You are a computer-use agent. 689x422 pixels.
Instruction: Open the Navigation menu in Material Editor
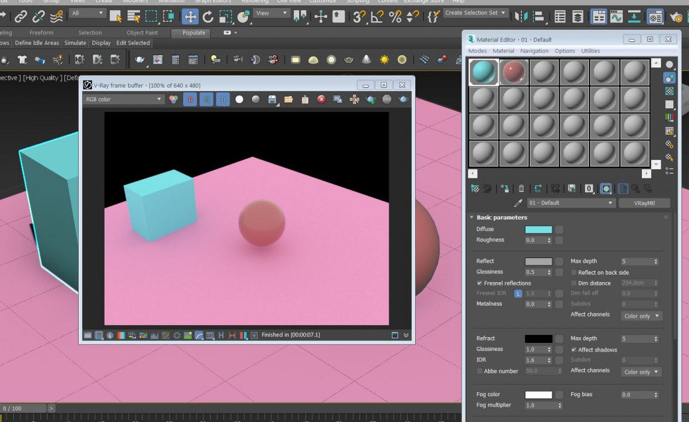(x=534, y=51)
